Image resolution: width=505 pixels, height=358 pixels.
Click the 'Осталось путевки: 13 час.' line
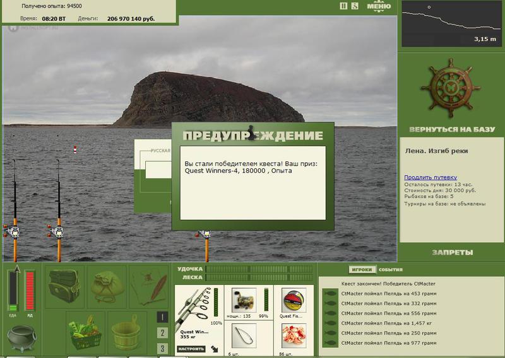point(438,185)
